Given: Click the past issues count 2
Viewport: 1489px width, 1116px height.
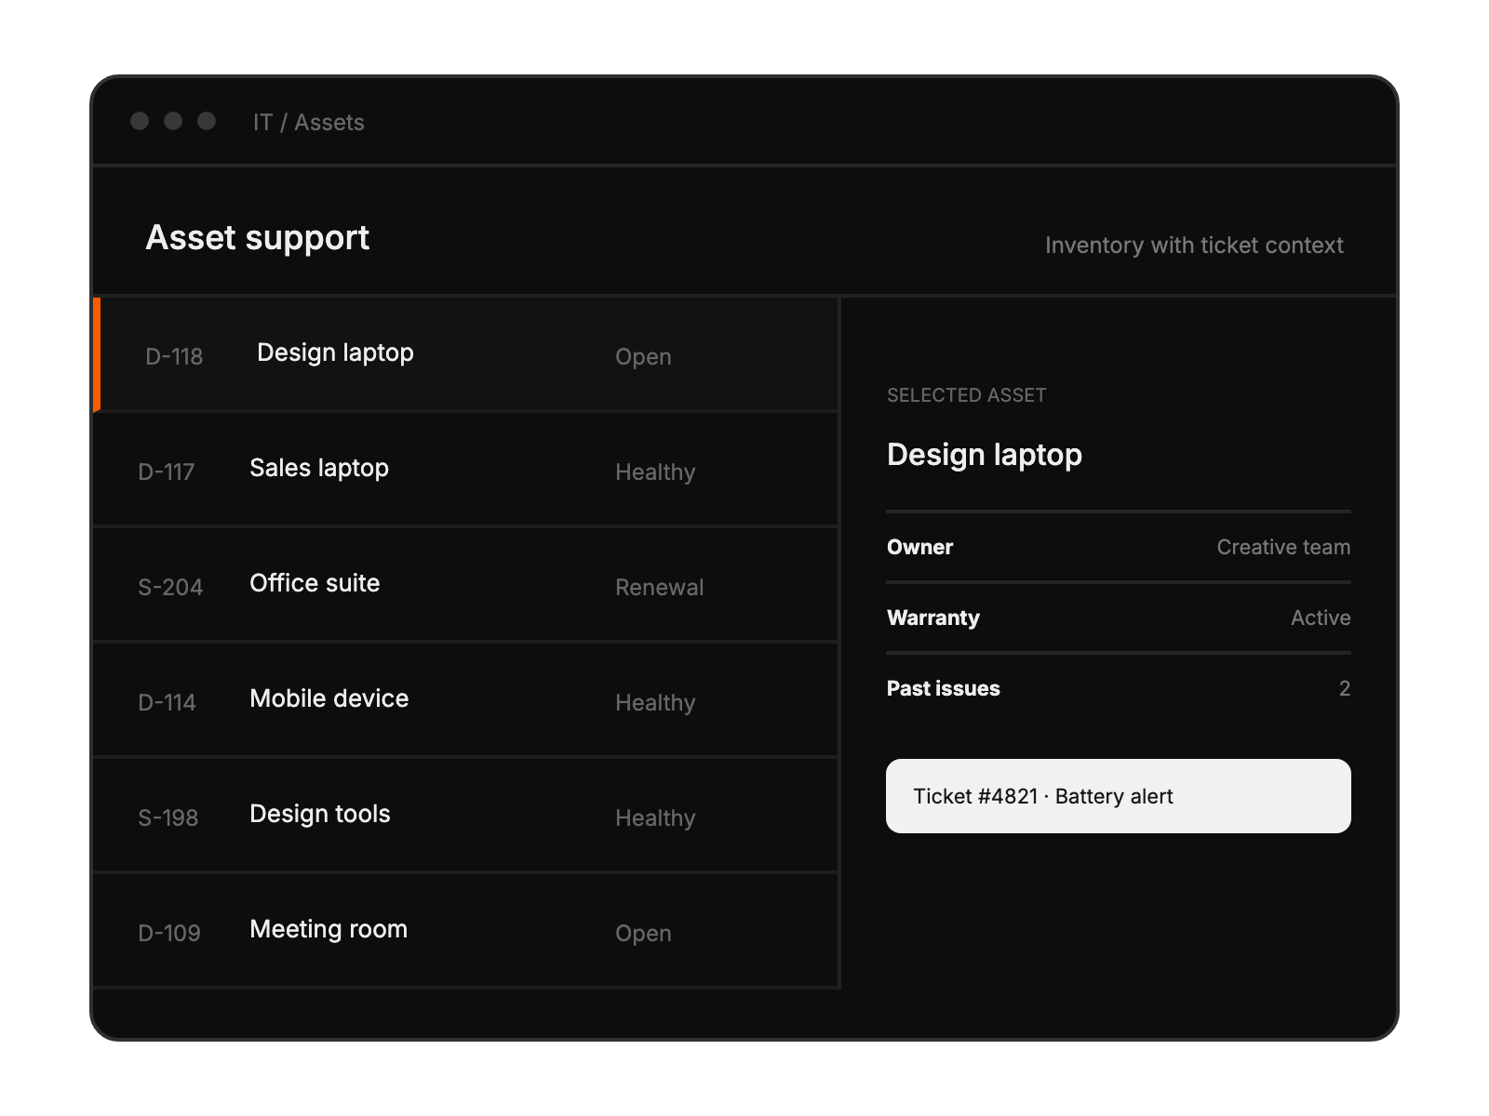Looking at the screenshot, I should [1345, 688].
